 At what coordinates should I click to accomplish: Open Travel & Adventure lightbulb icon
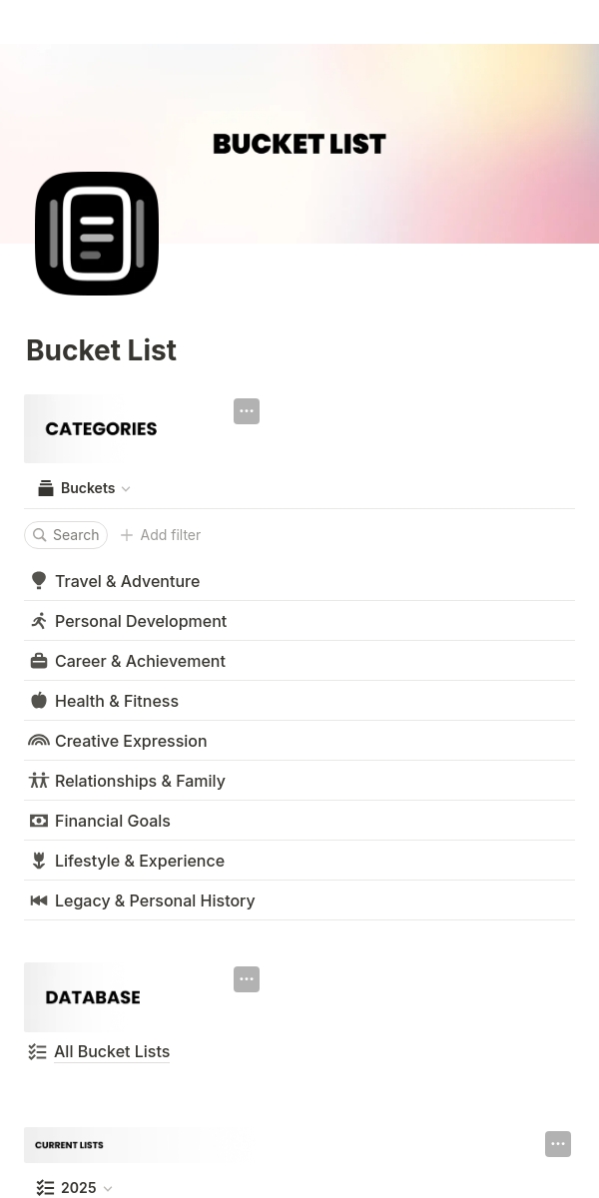click(x=39, y=581)
